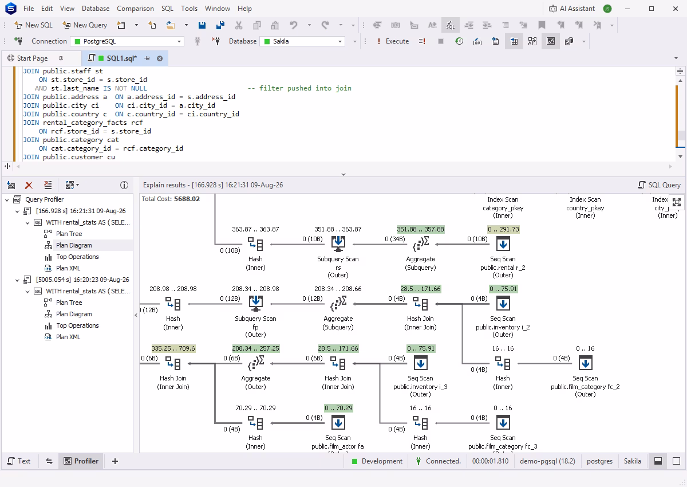Click the Undo arrow icon
The image size is (687, 487).
click(294, 25)
